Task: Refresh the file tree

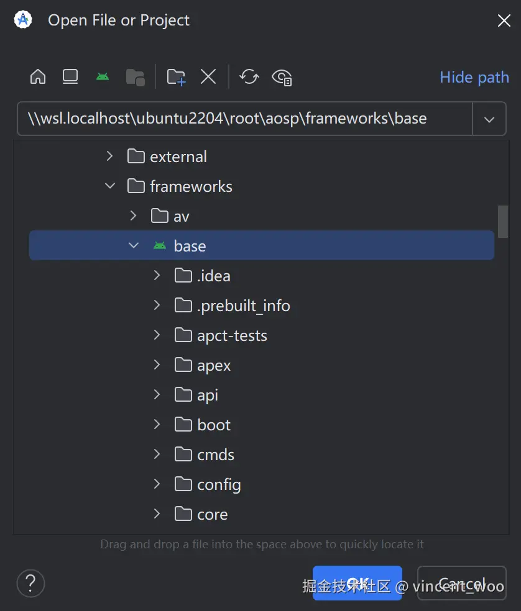Action: [249, 77]
